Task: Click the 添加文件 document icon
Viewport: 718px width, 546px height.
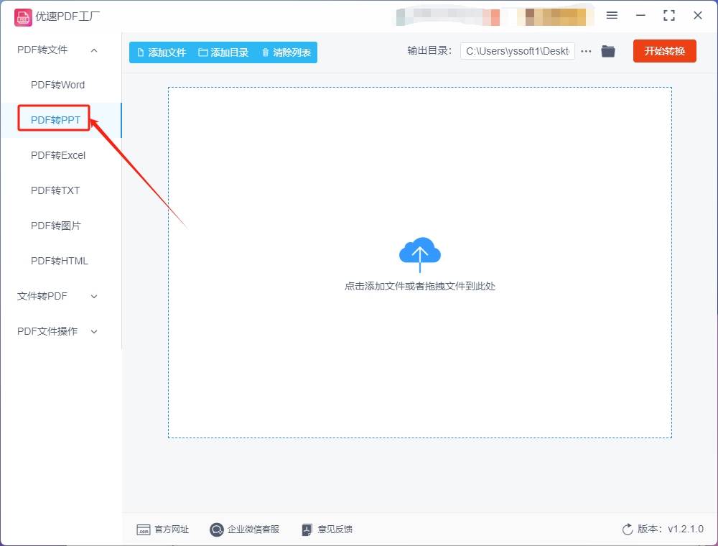Action: click(x=141, y=52)
